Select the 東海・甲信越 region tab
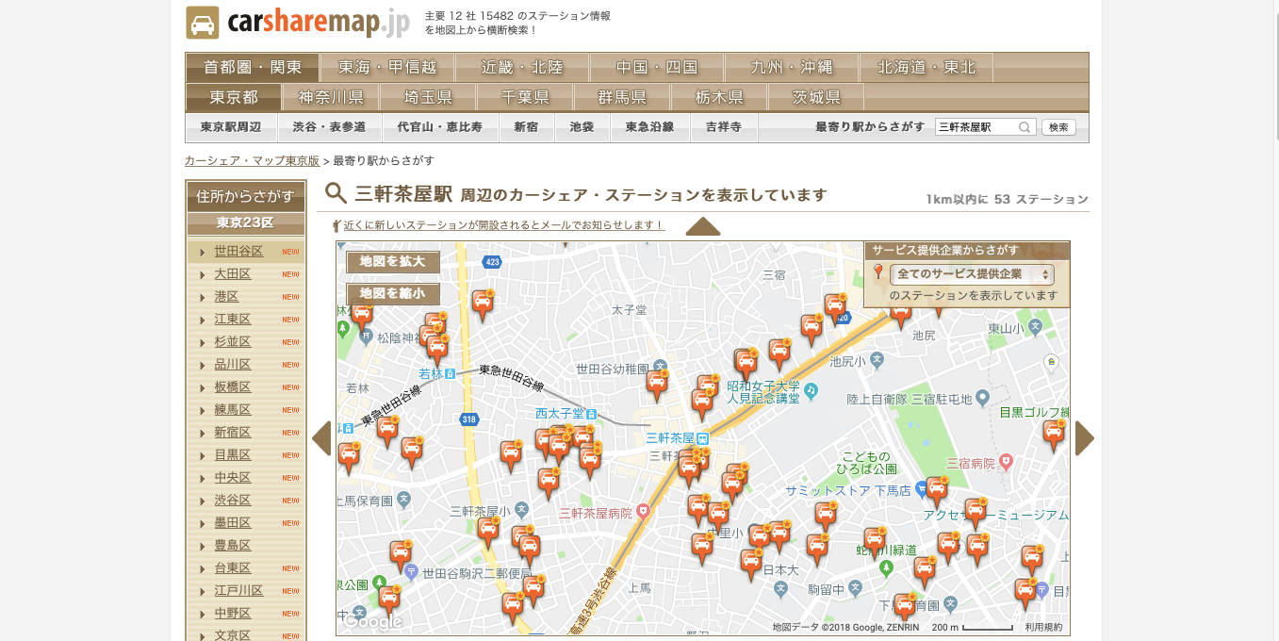The width and height of the screenshot is (1279, 641). point(387,68)
